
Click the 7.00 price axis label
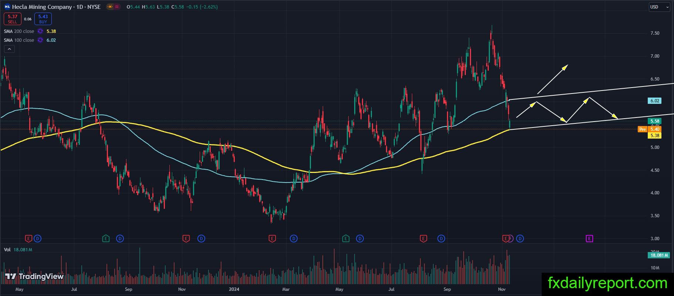(655, 56)
